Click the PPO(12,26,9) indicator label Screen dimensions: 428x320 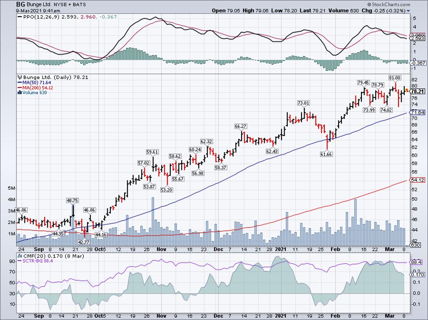[x=42, y=17]
